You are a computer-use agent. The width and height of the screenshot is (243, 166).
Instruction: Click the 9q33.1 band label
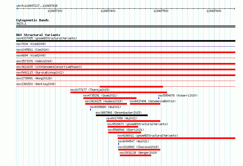(x=21, y=23)
